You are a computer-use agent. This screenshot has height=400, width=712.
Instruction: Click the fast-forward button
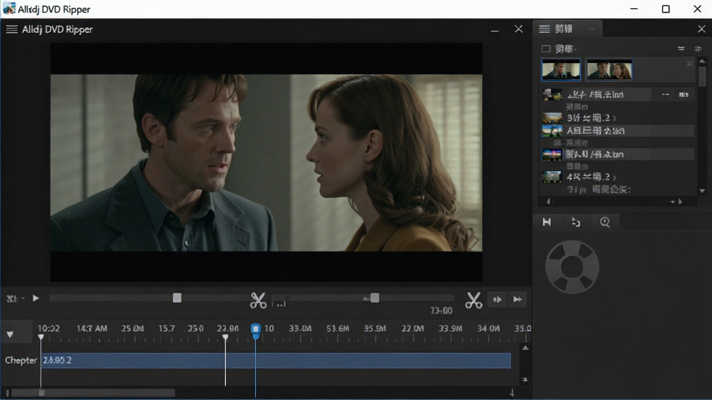(x=517, y=299)
